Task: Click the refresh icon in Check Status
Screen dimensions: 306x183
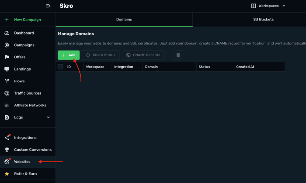Action: click(88, 55)
